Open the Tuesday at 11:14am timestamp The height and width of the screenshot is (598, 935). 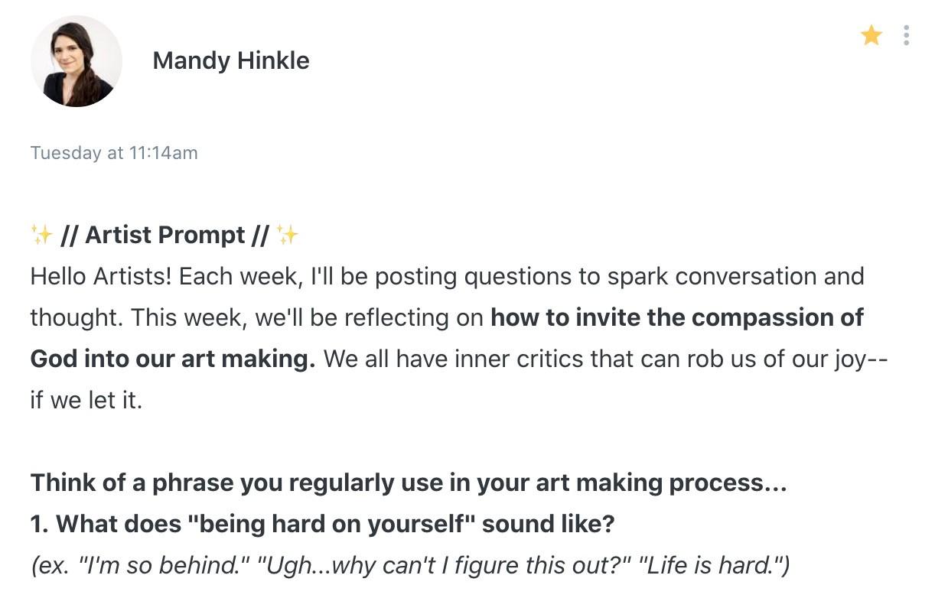click(114, 153)
